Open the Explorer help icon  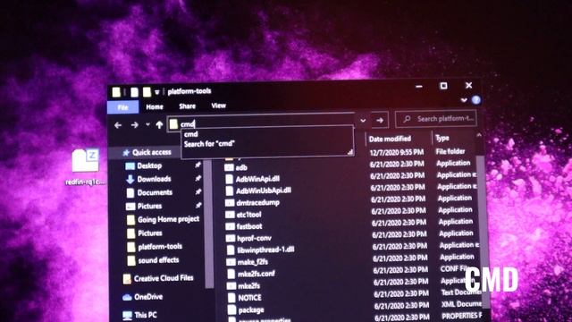(476, 100)
